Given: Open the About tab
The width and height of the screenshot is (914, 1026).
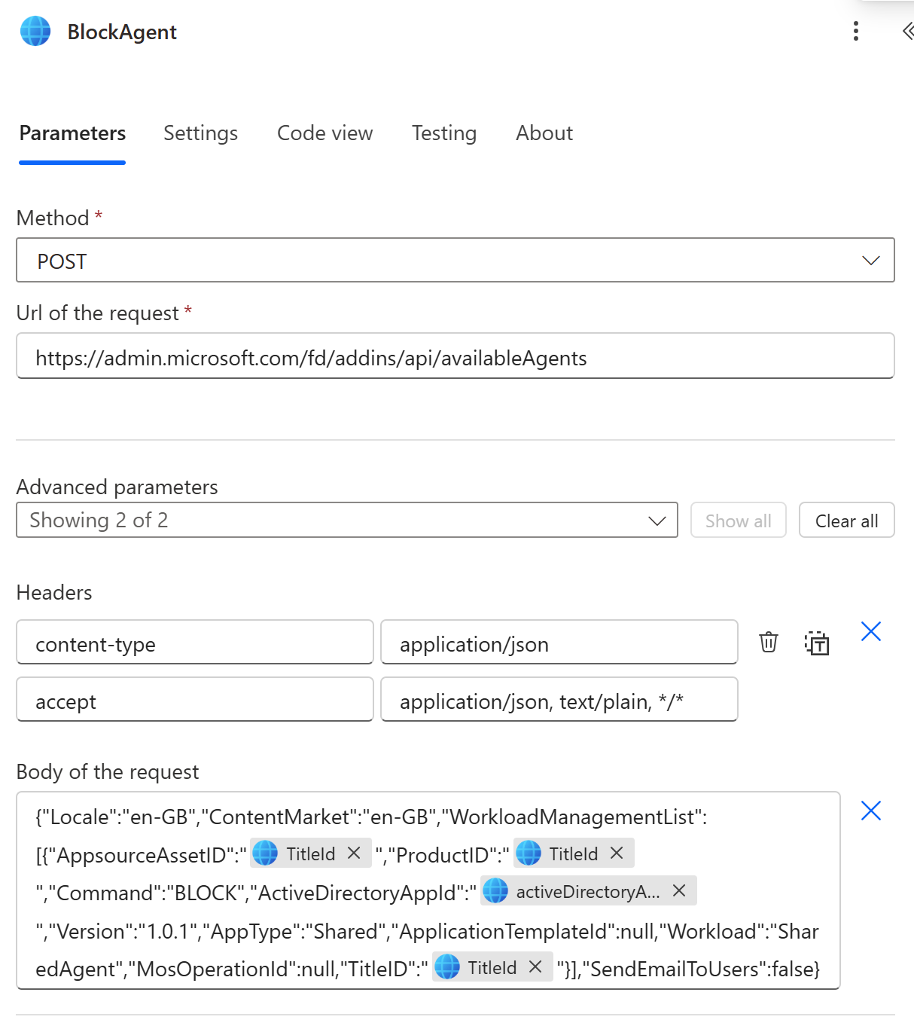Looking at the screenshot, I should pyautogui.click(x=544, y=133).
